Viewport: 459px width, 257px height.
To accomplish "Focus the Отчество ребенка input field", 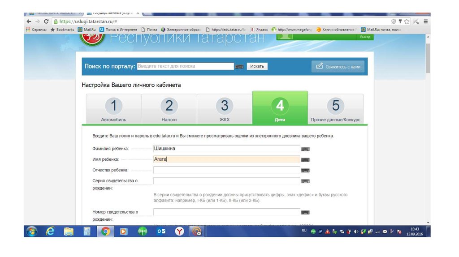I will [x=226, y=170].
